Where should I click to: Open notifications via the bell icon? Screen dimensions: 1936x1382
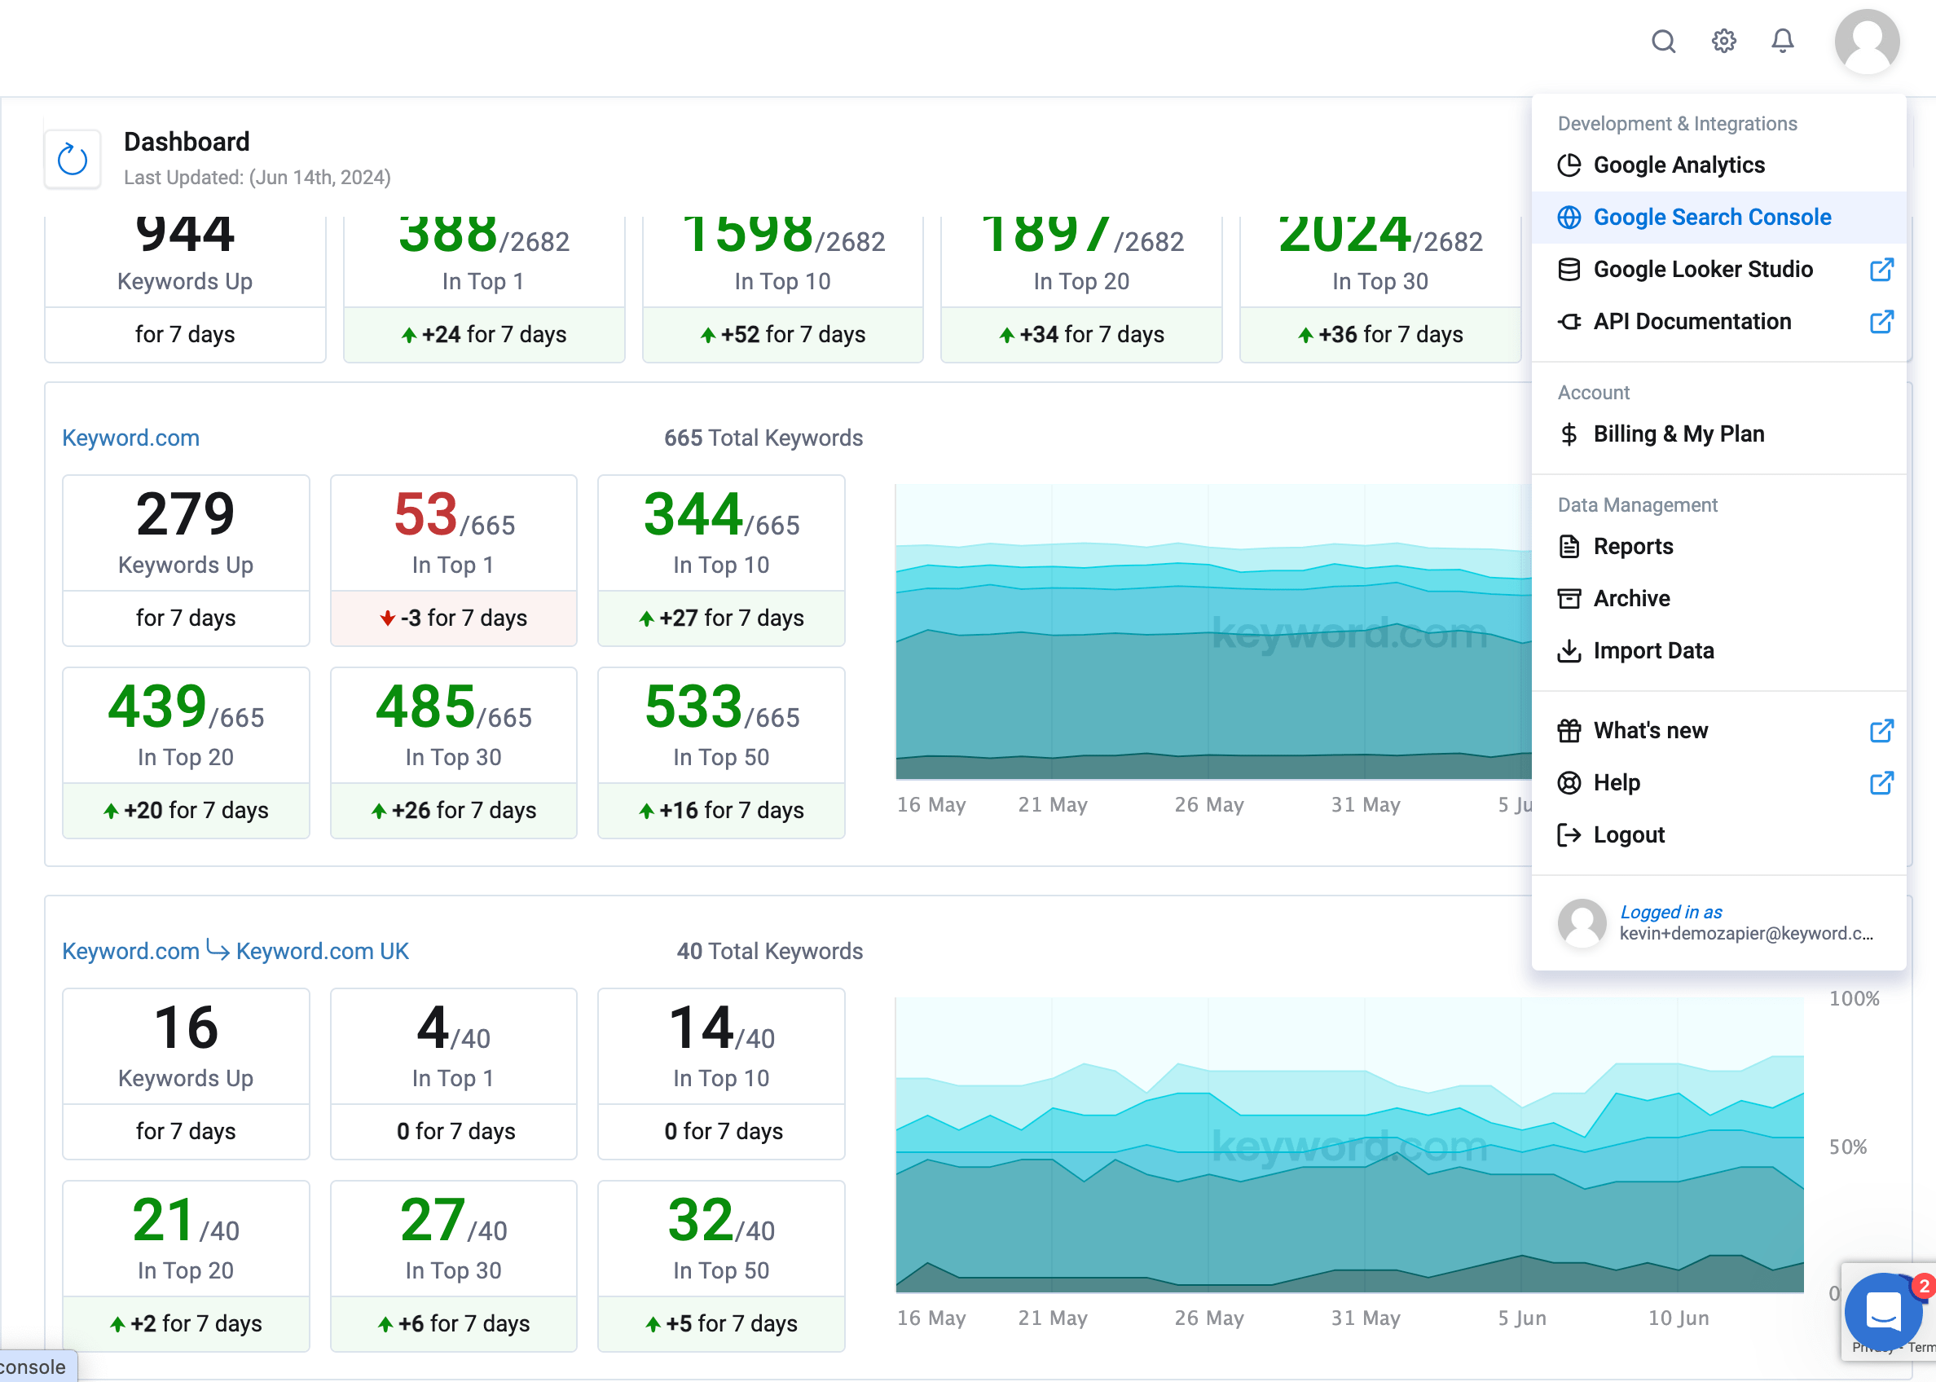pyautogui.click(x=1782, y=41)
